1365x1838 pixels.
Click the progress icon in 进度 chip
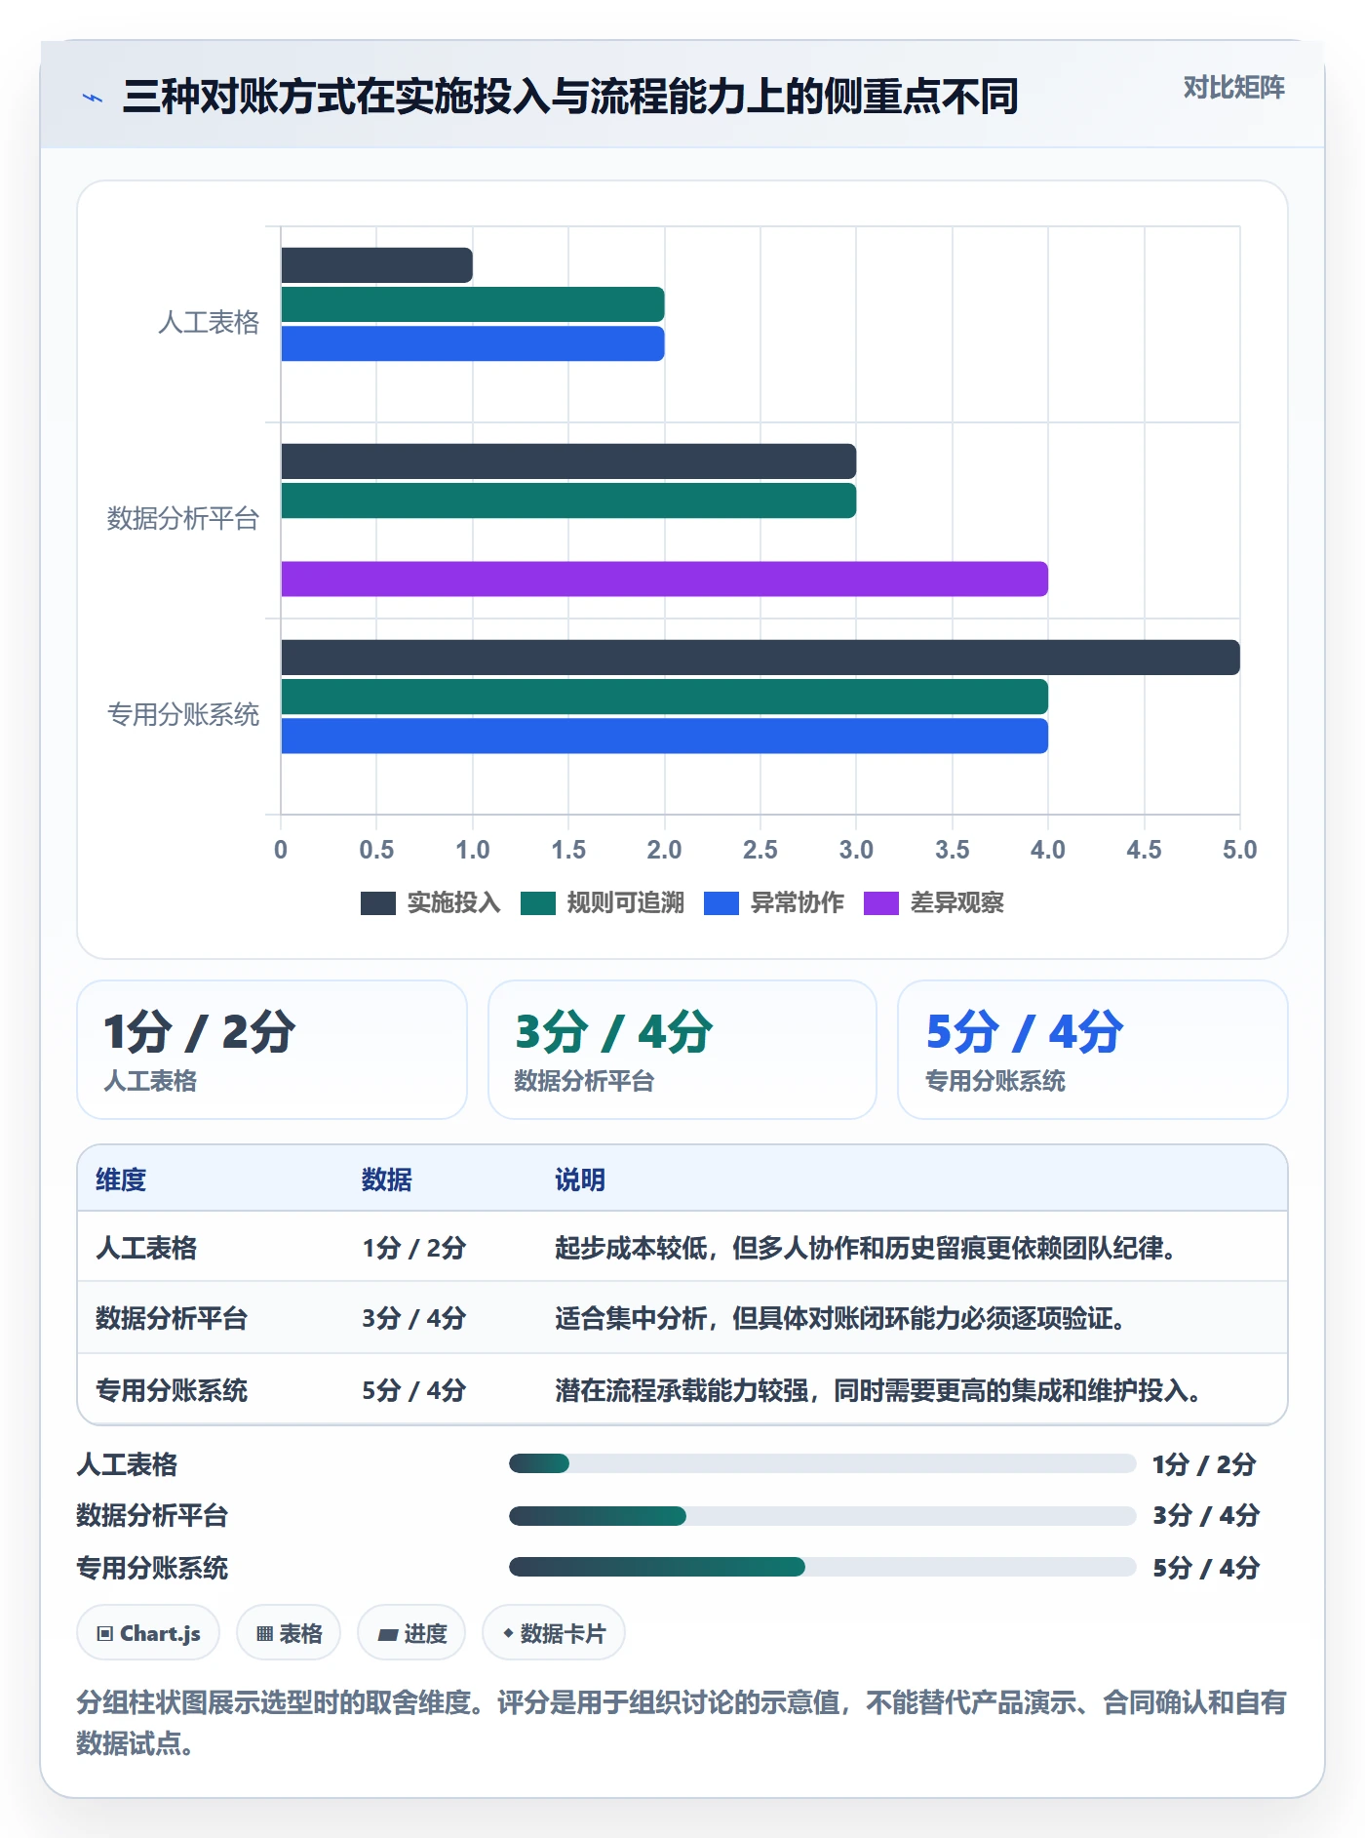(388, 1634)
